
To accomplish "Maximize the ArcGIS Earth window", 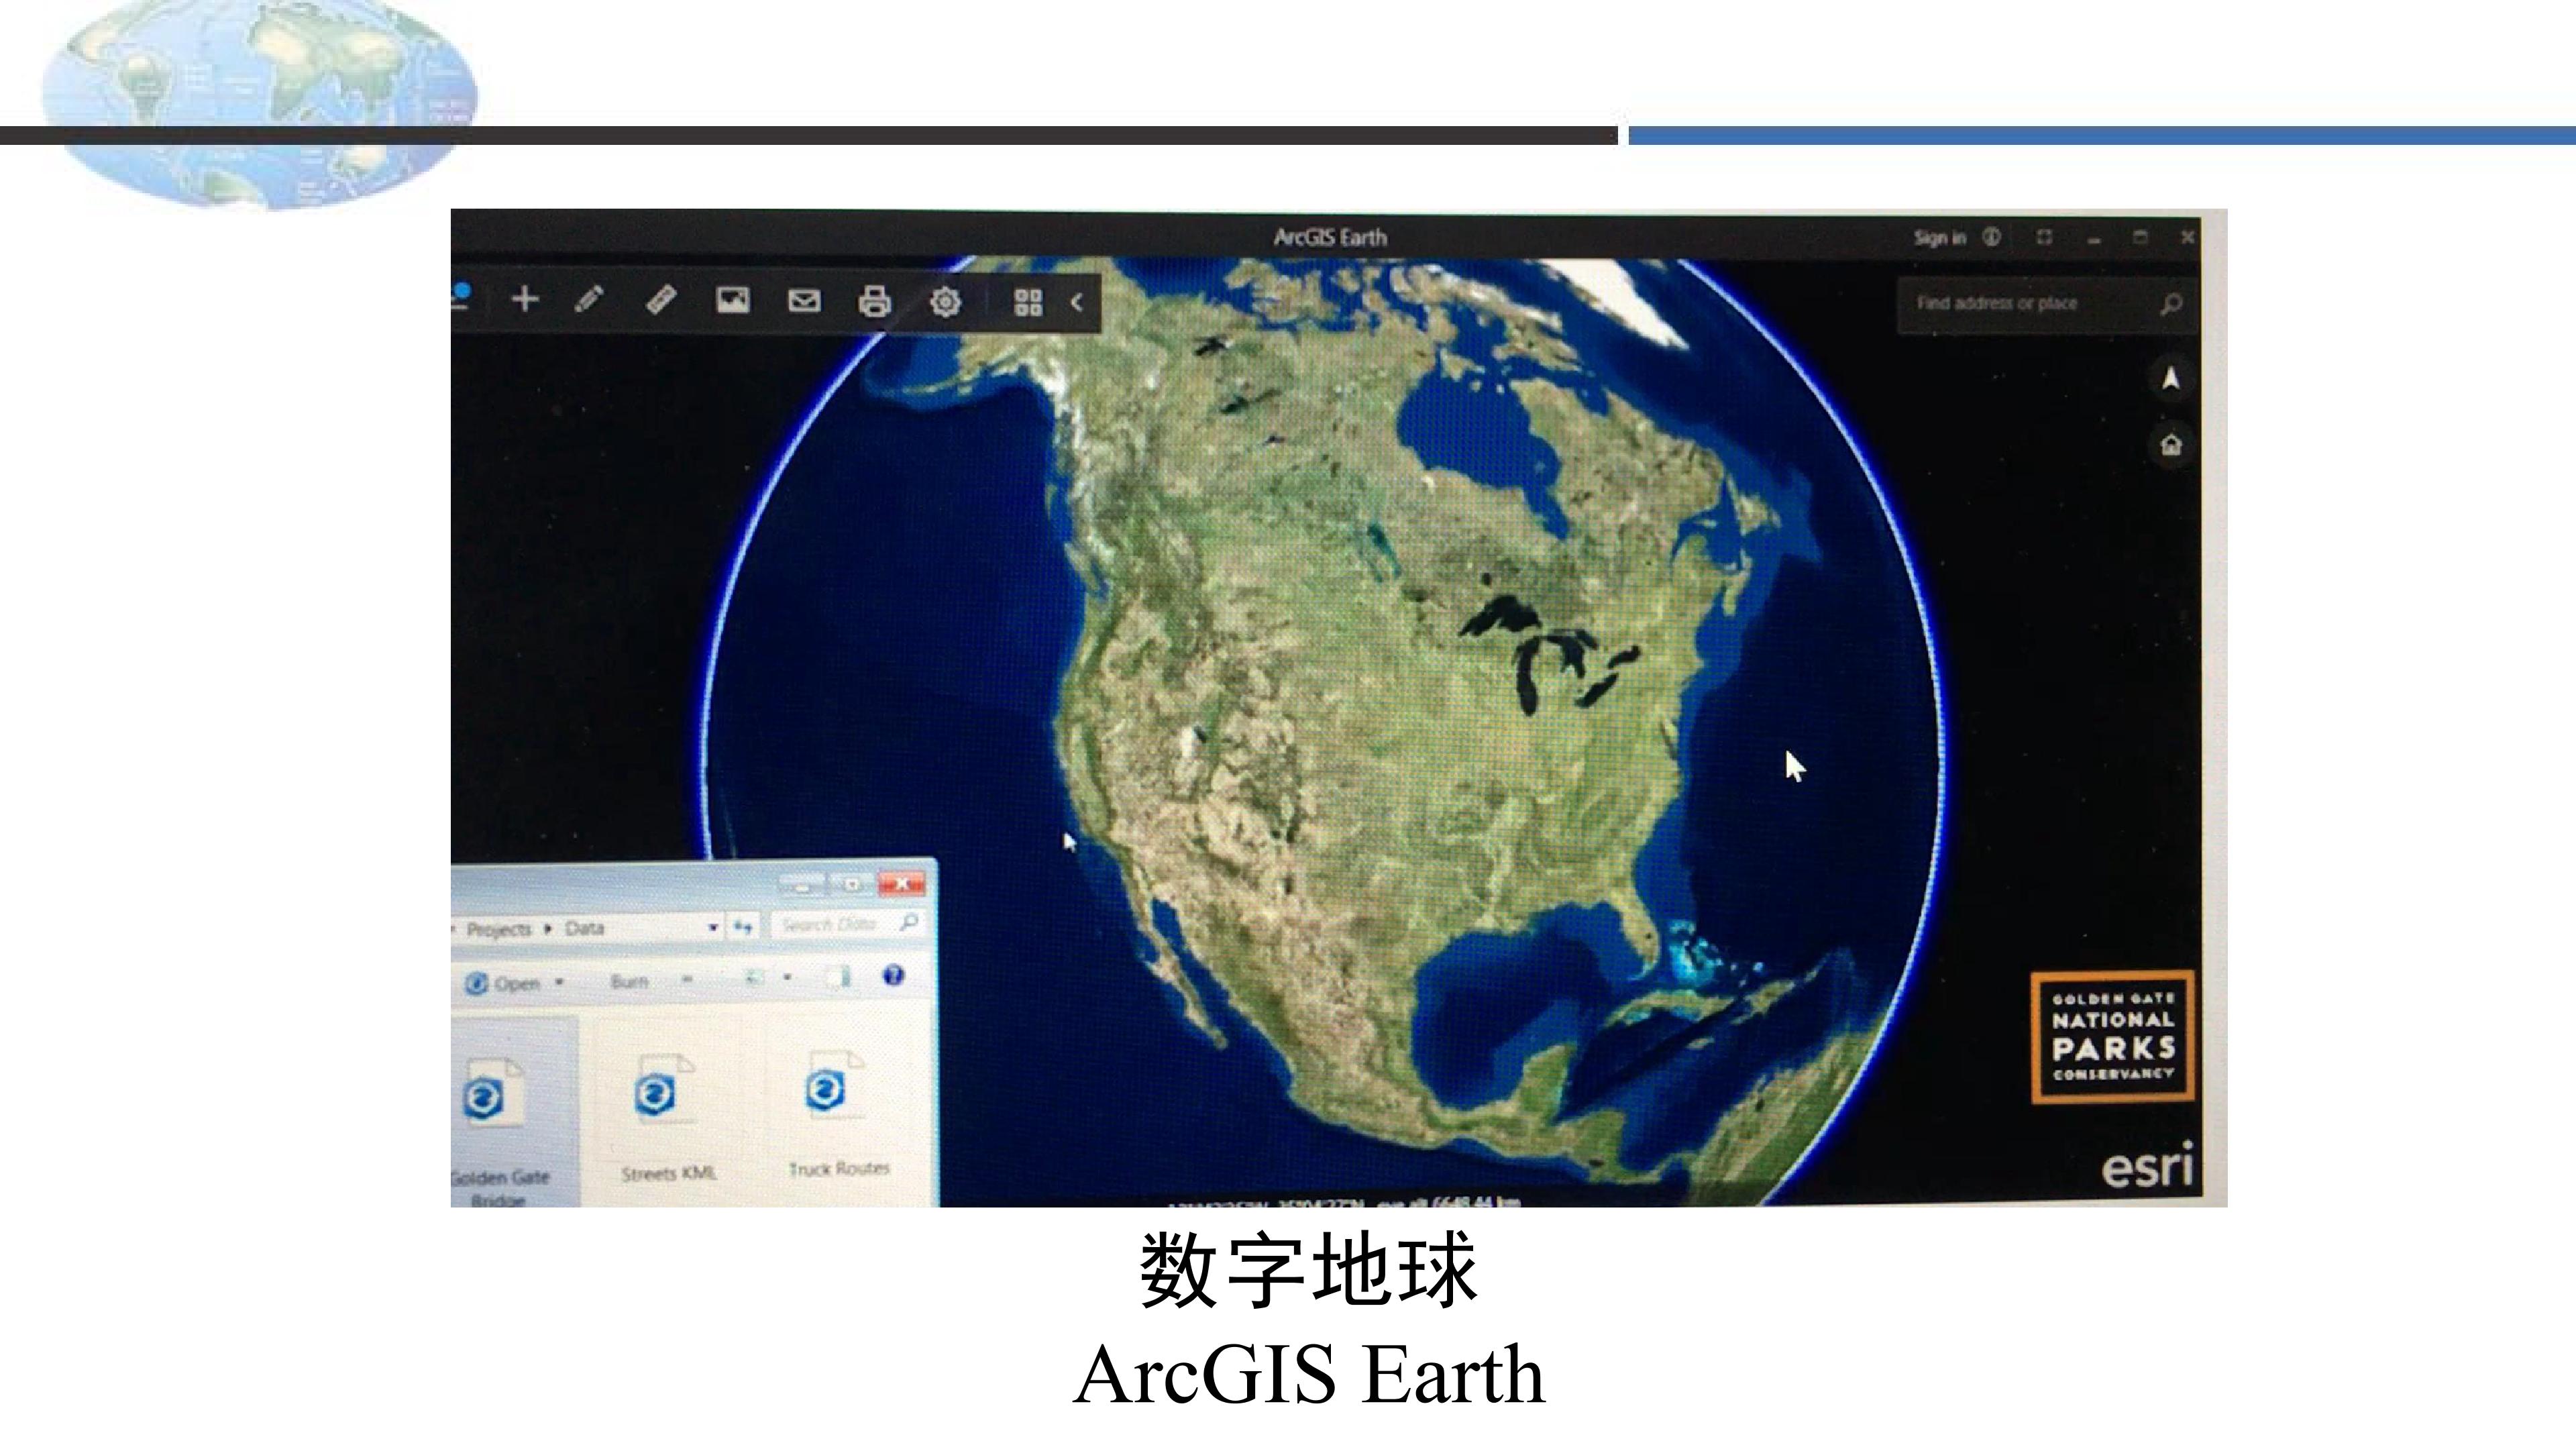I will [x=2140, y=237].
